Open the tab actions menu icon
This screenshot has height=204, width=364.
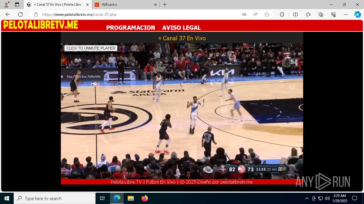tap(17, 5)
